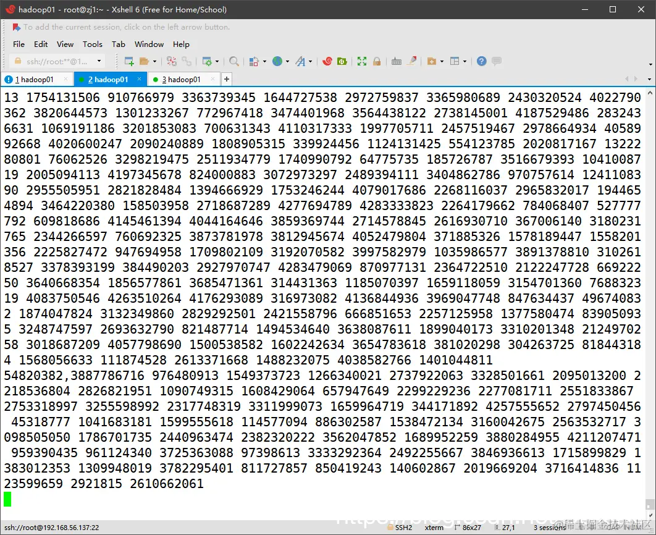Click the New folder transfer icon
Viewport: 656px width, 535px height.
point(432,62)
